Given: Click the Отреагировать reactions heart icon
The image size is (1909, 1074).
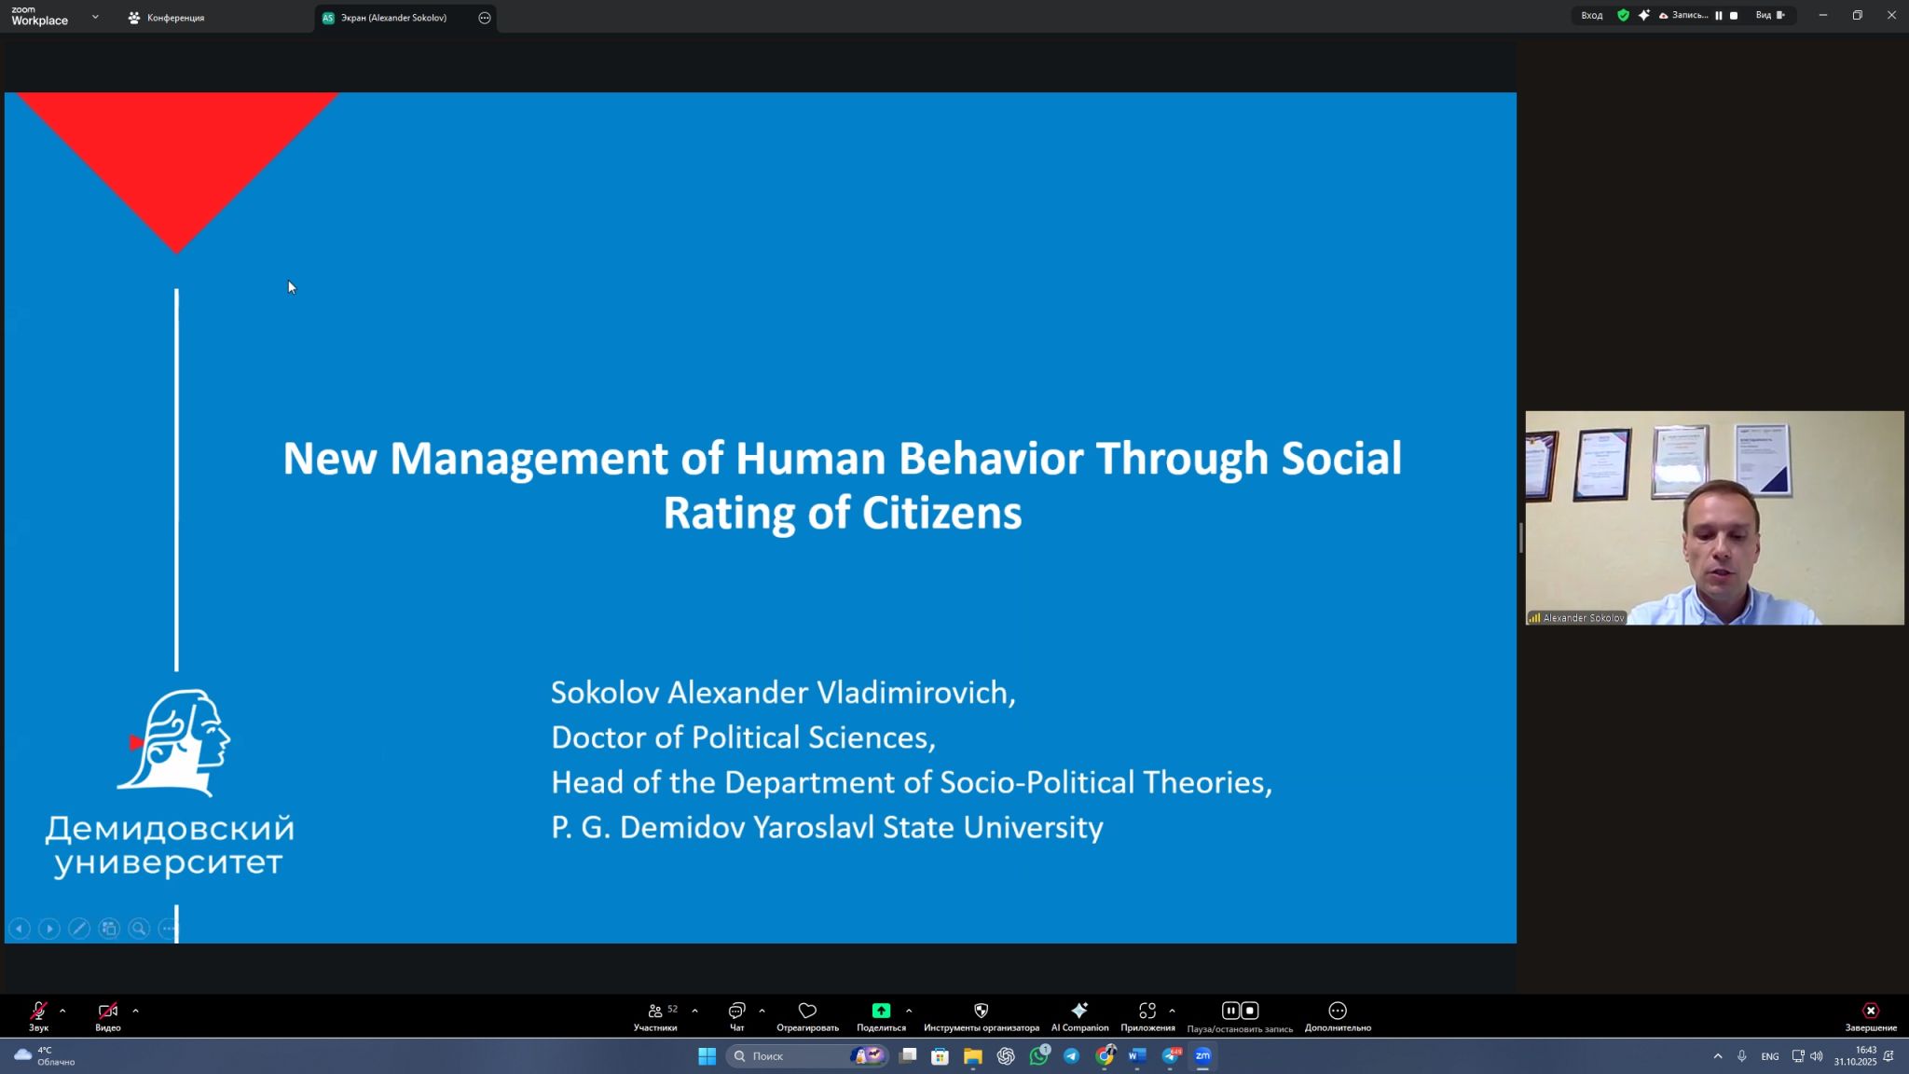Looking at the screenshot, I should click(807, 1012).
